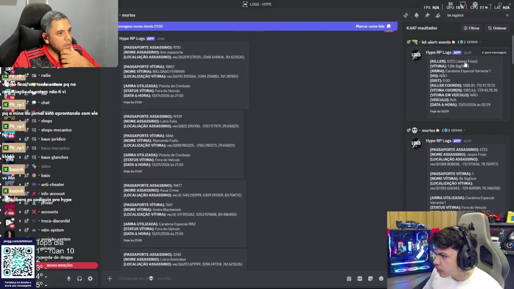Open the Threads icon in channel header
514x289 pixels.
coord(406,15)
